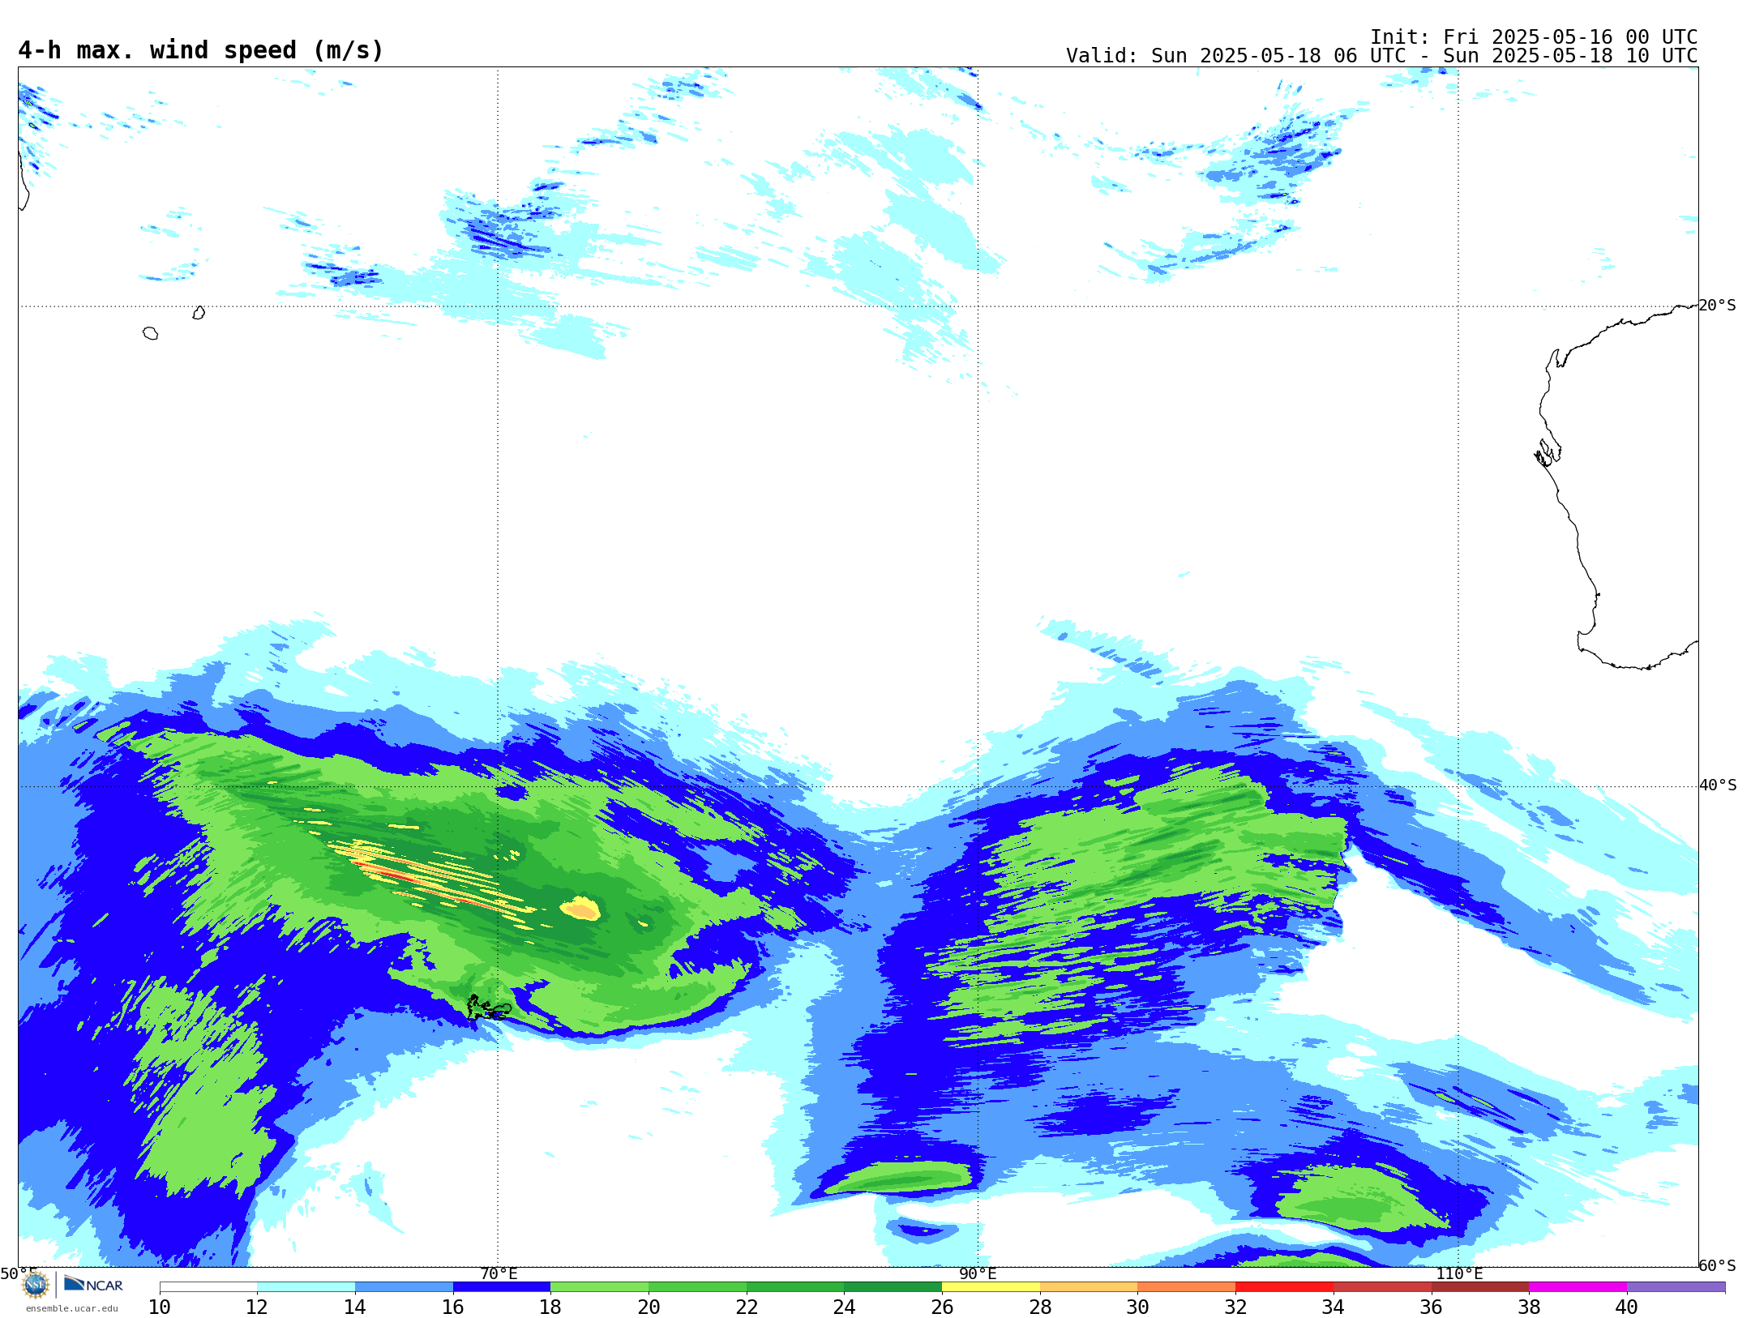Click the colorbar tick label 20

649,1307
